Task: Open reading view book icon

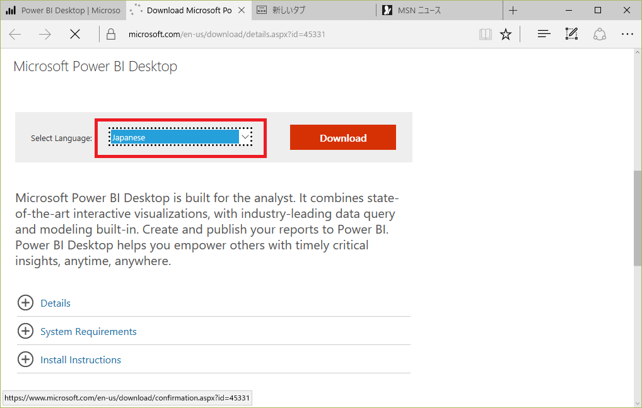Action: tap(486, 35)
